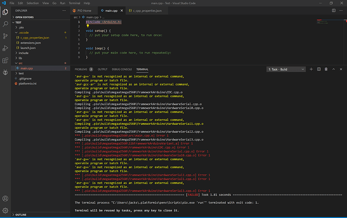Open launch.json in the file tree
This screenshot has width=347, height=218.
pos(41,48)
